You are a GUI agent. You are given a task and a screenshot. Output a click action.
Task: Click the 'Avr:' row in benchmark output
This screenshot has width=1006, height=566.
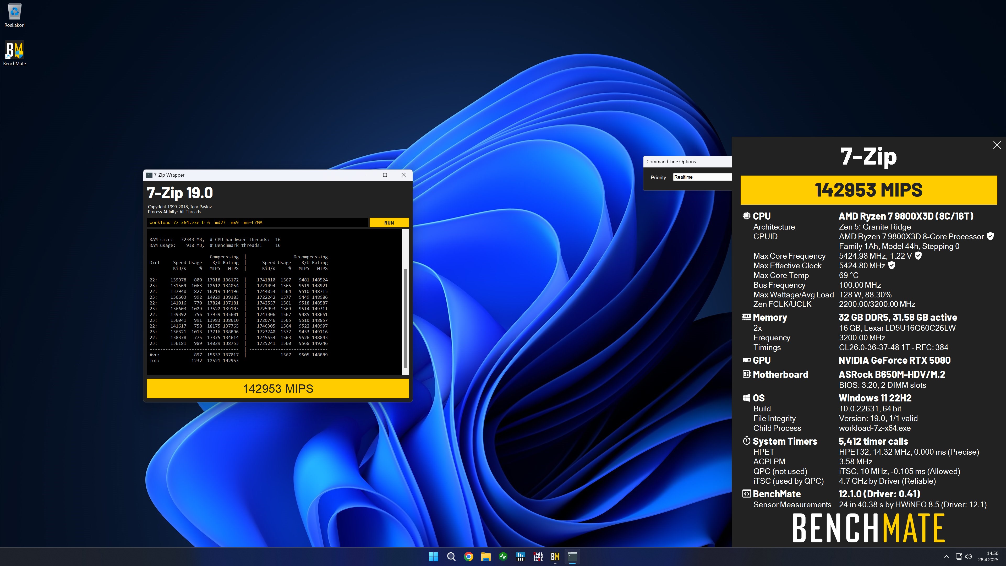coord(238,355)
